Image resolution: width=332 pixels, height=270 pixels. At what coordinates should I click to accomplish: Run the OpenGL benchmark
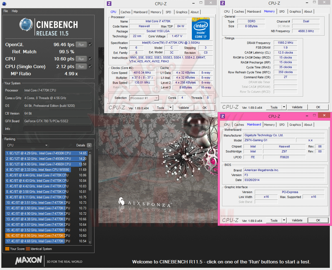(81, 45)
